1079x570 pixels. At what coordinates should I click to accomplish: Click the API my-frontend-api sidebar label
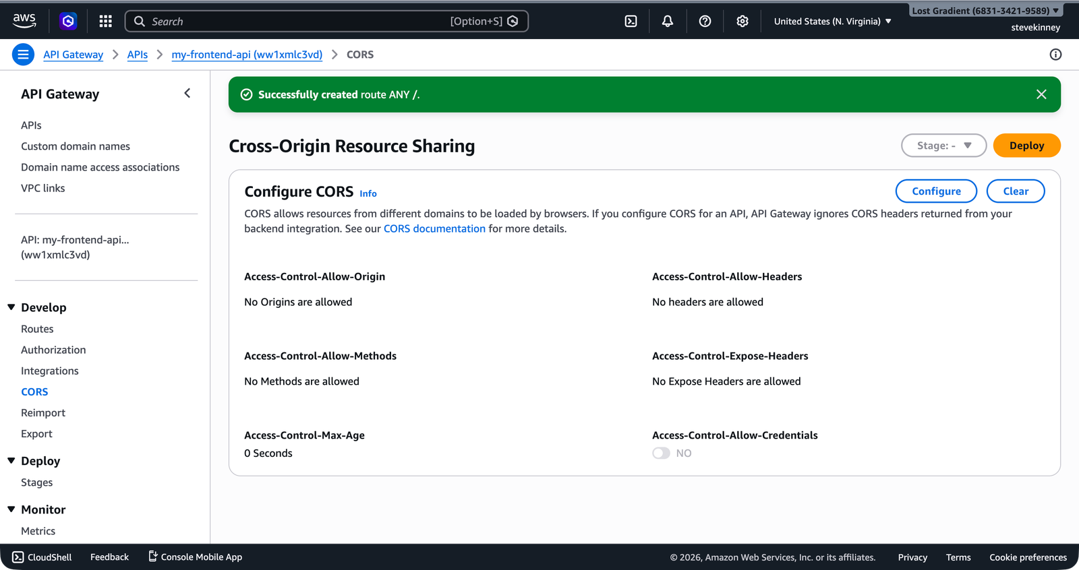pyautogui.click(x=75, y=247)
